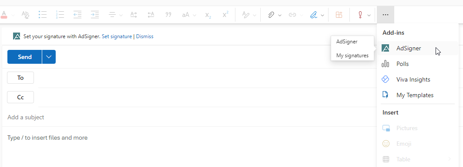Click the numbered list icon

tap(60, 15)
